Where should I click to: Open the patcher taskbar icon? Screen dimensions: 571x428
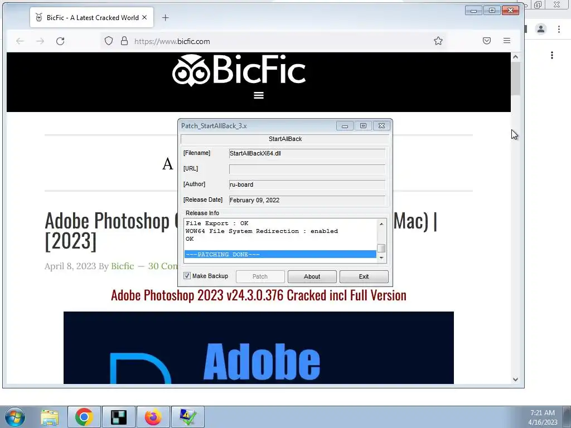point(188,417)
